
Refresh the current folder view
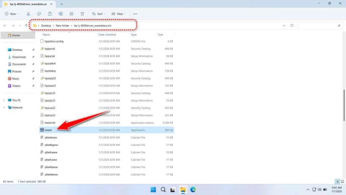(292, 26)
